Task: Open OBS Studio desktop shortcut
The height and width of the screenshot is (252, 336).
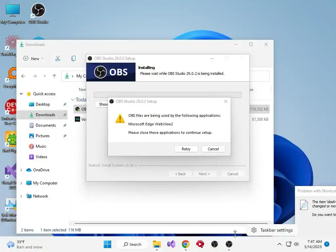Action: click(38, 13)
